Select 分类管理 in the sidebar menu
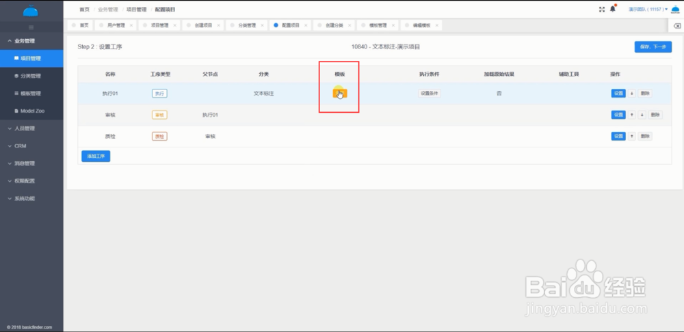The width and height of the screenshot is (684, 332). [x=31, y=76]
